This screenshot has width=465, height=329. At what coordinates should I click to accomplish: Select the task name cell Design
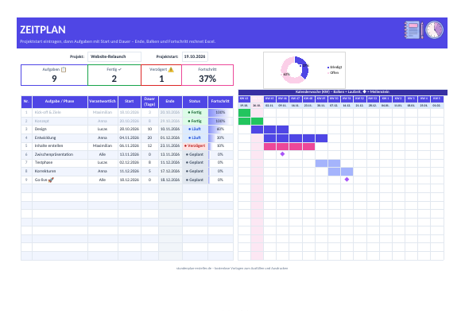(x=60, y=130)
